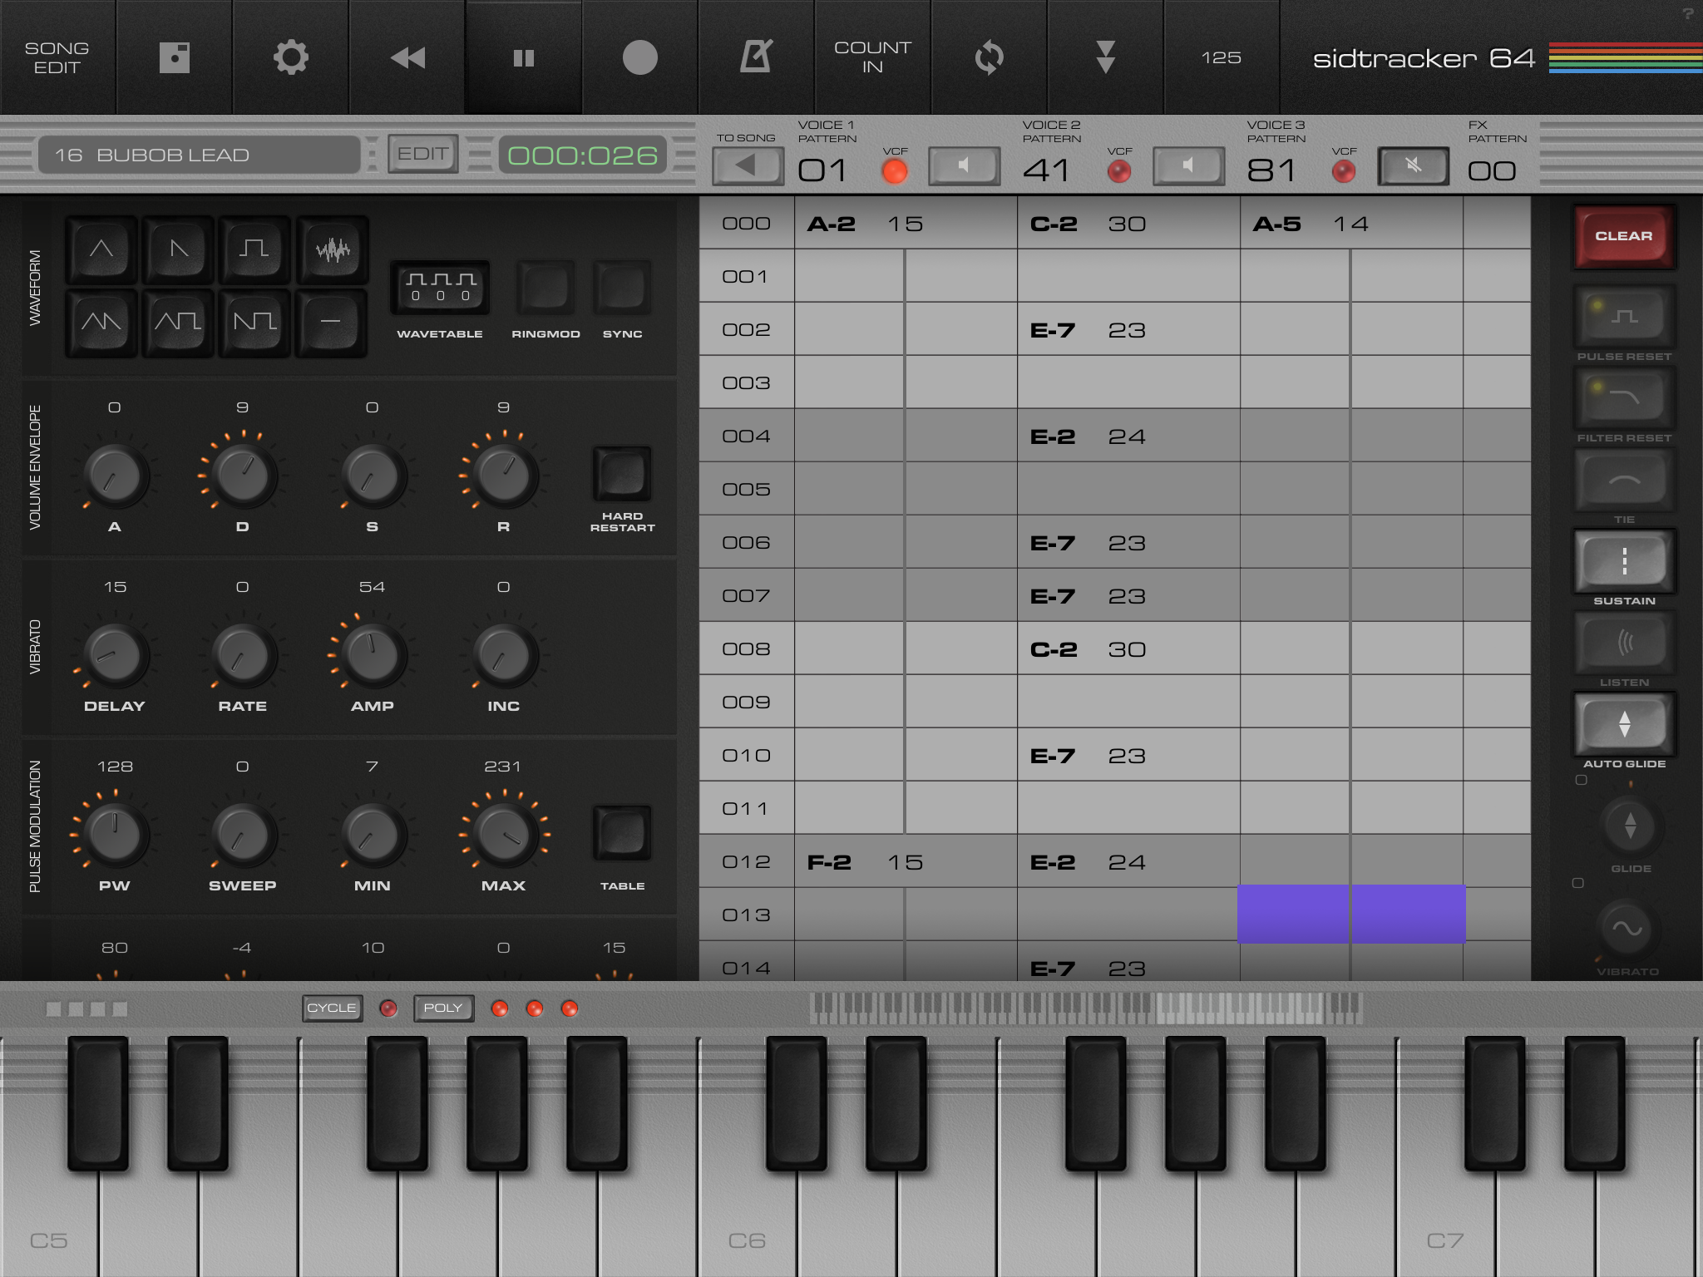The width and height of the screenshot is (1703, 1277).
Task: Open help question mark
Action: [x=1687, y=13]
